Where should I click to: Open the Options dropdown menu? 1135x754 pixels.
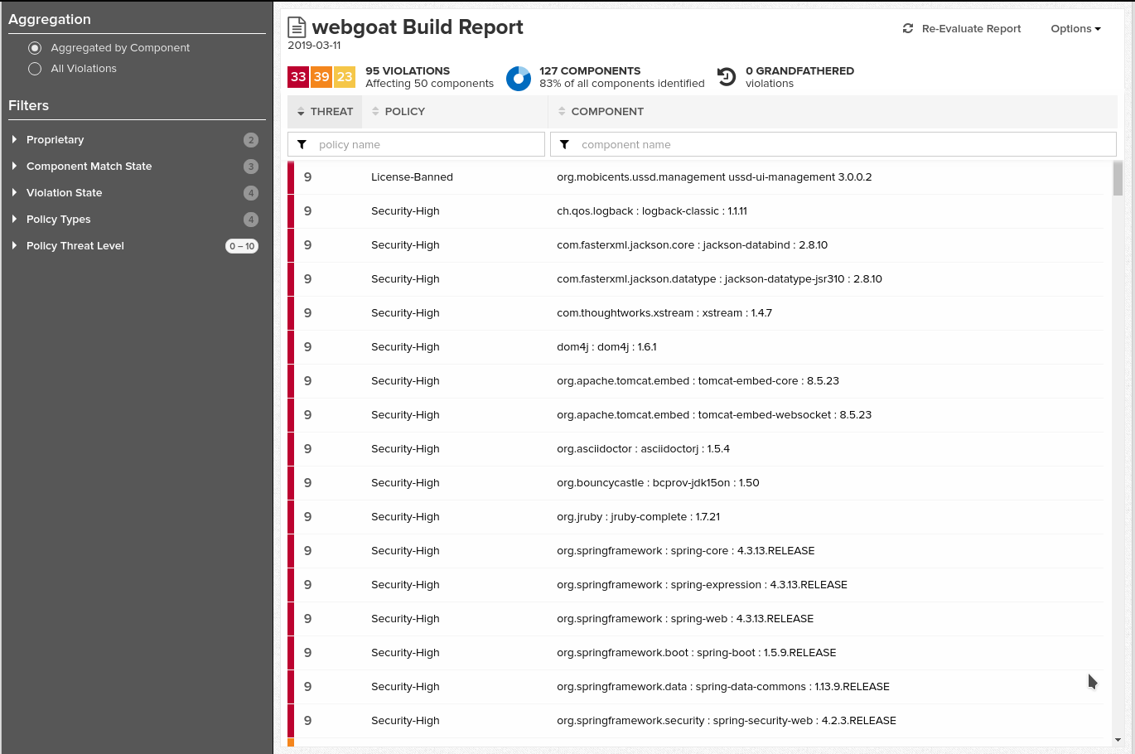point(1075,29)
